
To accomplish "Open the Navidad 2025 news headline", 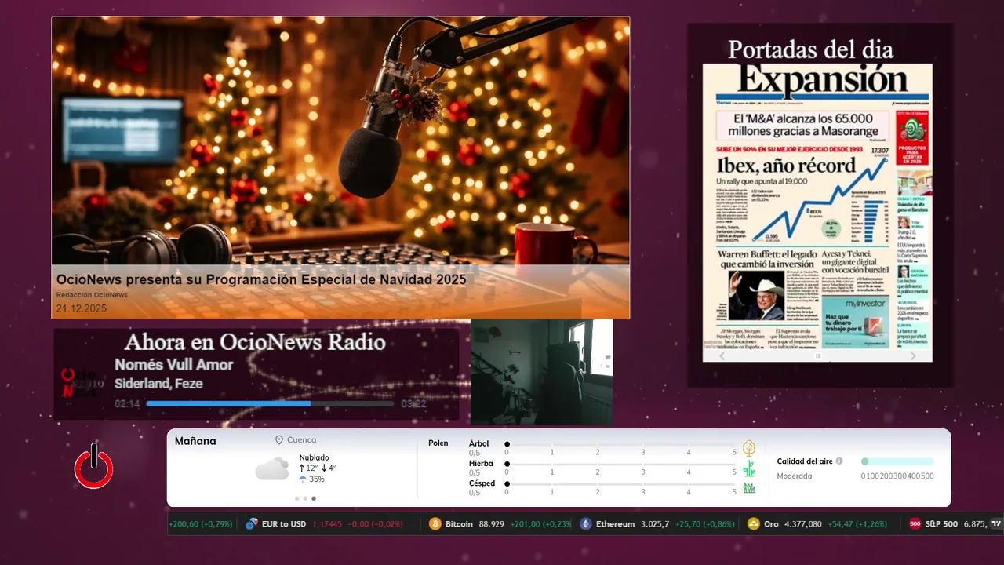I will pyautogui.click(x=261, y=279).
